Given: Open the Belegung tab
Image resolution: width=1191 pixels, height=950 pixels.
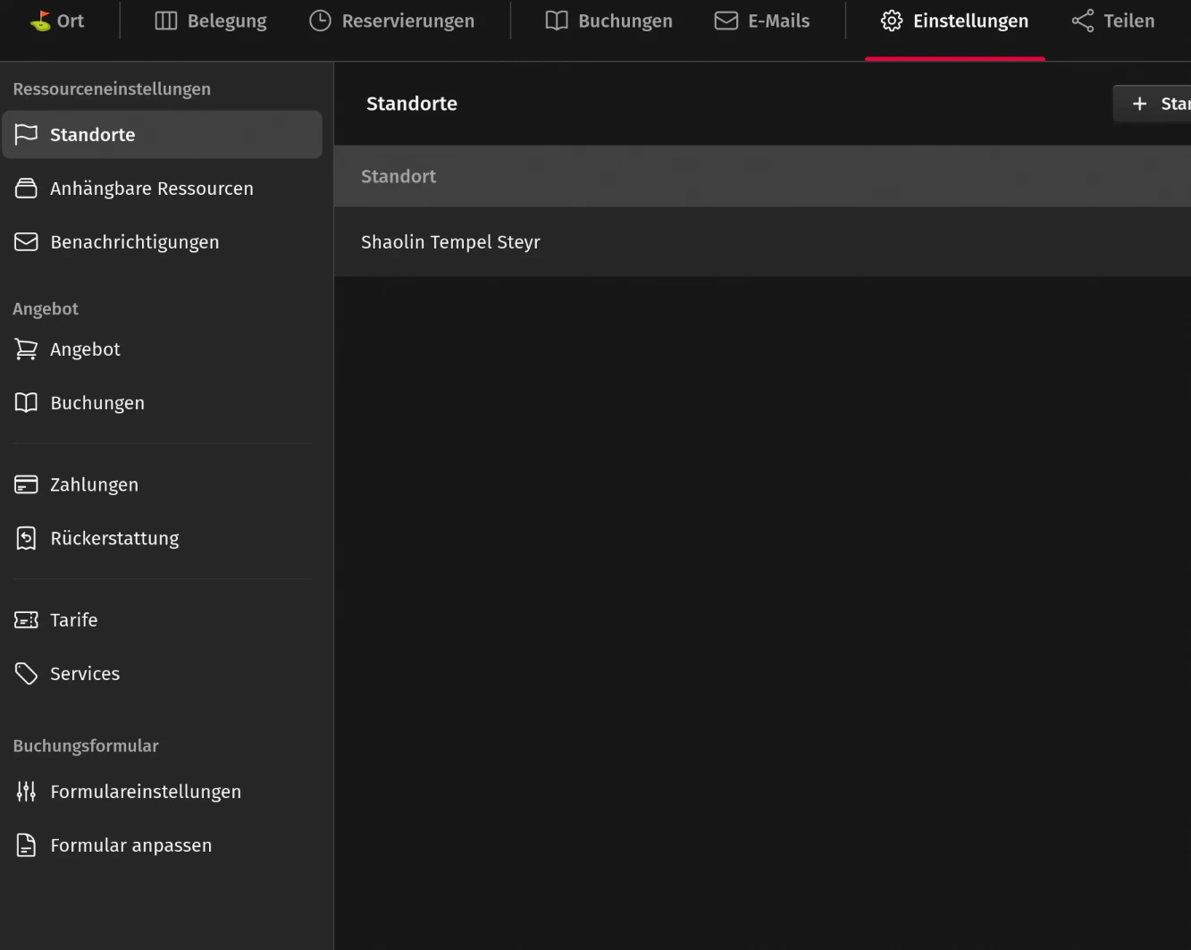Looking at the screenshot, I should (x=211, y=21).
